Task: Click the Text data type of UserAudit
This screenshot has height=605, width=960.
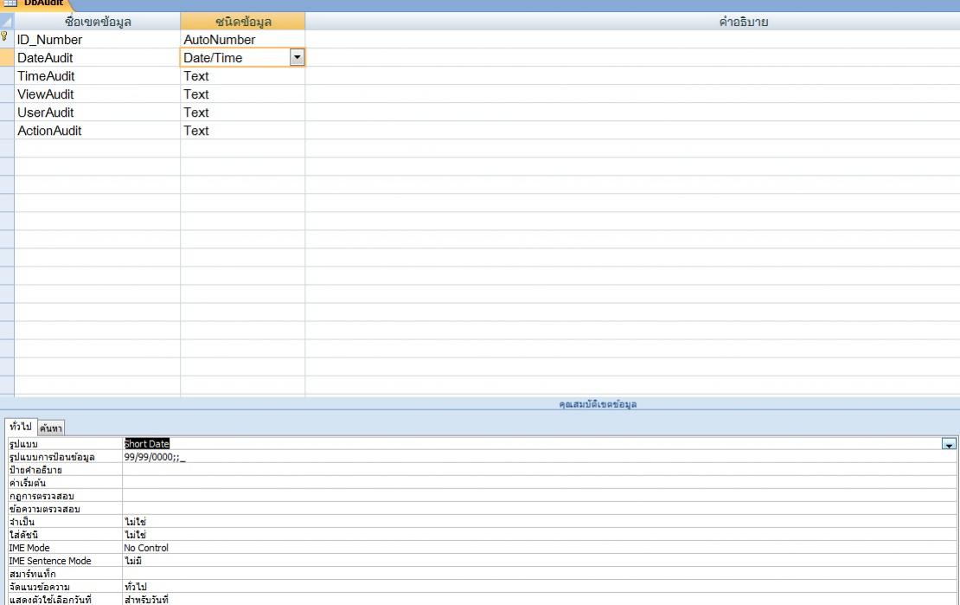Action: tap(242, 113)
